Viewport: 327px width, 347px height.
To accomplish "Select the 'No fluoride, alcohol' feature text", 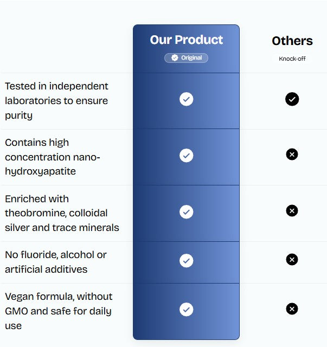I will pyautogui.click(x=55, y=262).
